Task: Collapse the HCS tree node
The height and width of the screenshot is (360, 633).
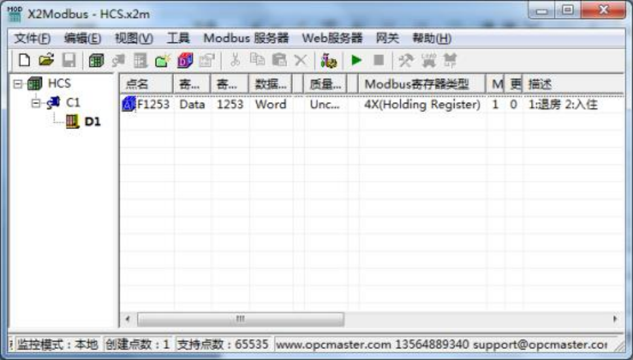Action: [18, 84]
